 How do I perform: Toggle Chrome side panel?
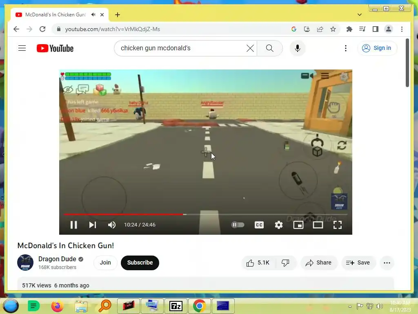(376, 29)
